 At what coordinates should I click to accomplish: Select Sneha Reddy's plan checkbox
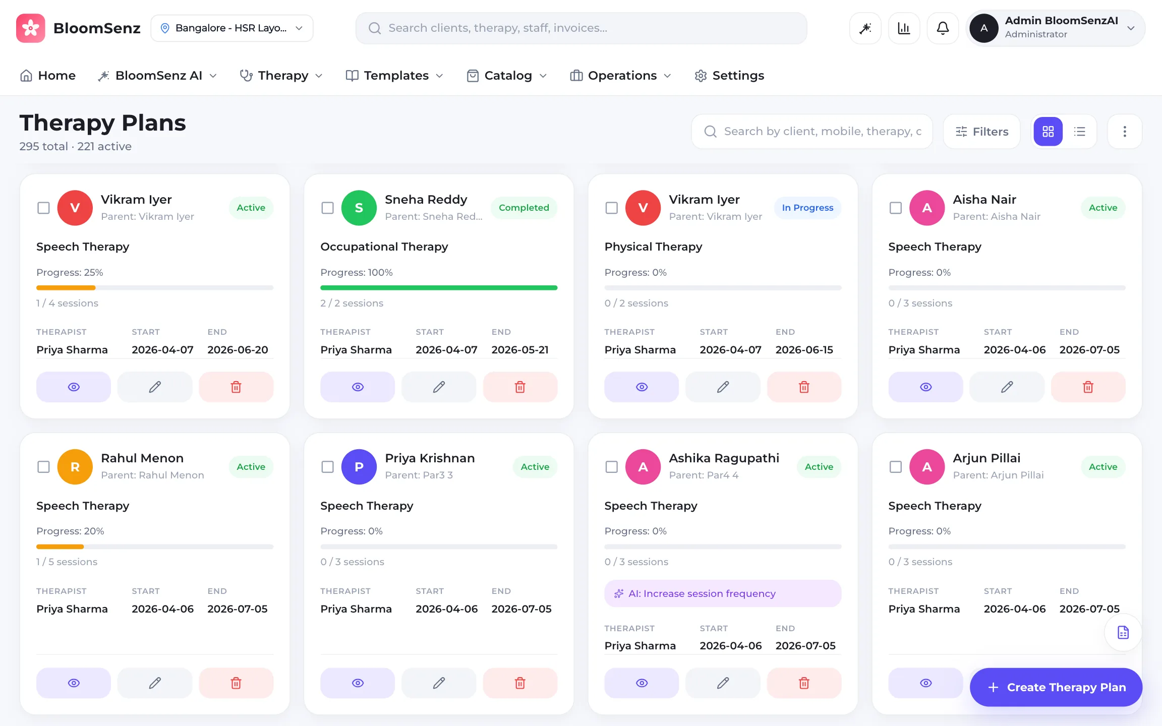click(327, 208)
